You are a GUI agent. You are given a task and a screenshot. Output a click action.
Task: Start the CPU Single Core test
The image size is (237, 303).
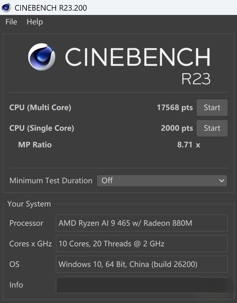click(x=212, y=128)
